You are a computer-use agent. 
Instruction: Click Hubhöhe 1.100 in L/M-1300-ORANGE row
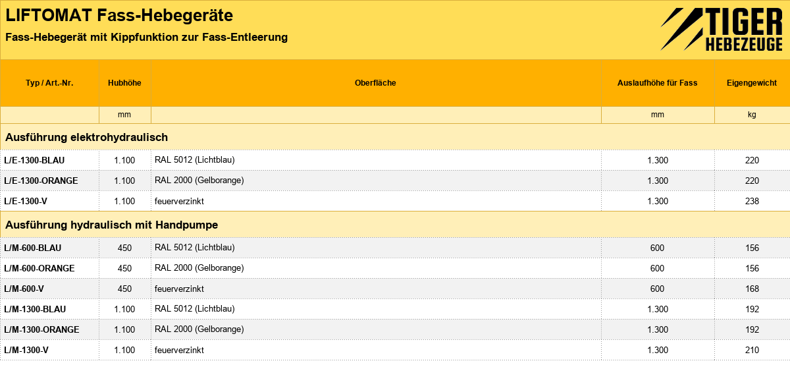coord(124,329)
